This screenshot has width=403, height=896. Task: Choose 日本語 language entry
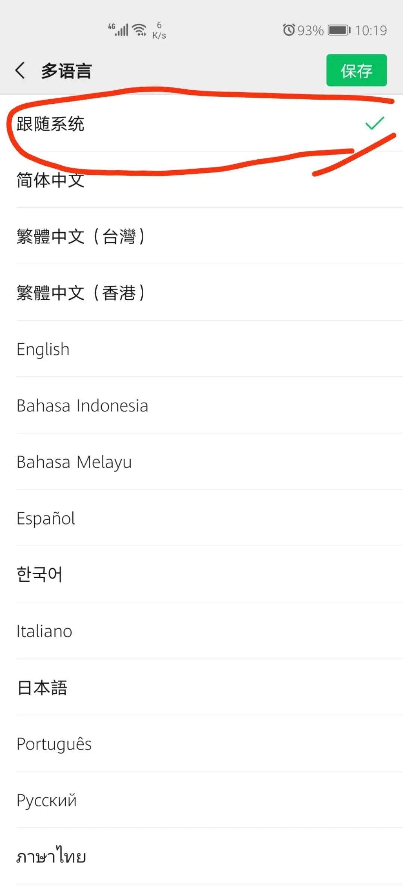(x=201, y=687)
